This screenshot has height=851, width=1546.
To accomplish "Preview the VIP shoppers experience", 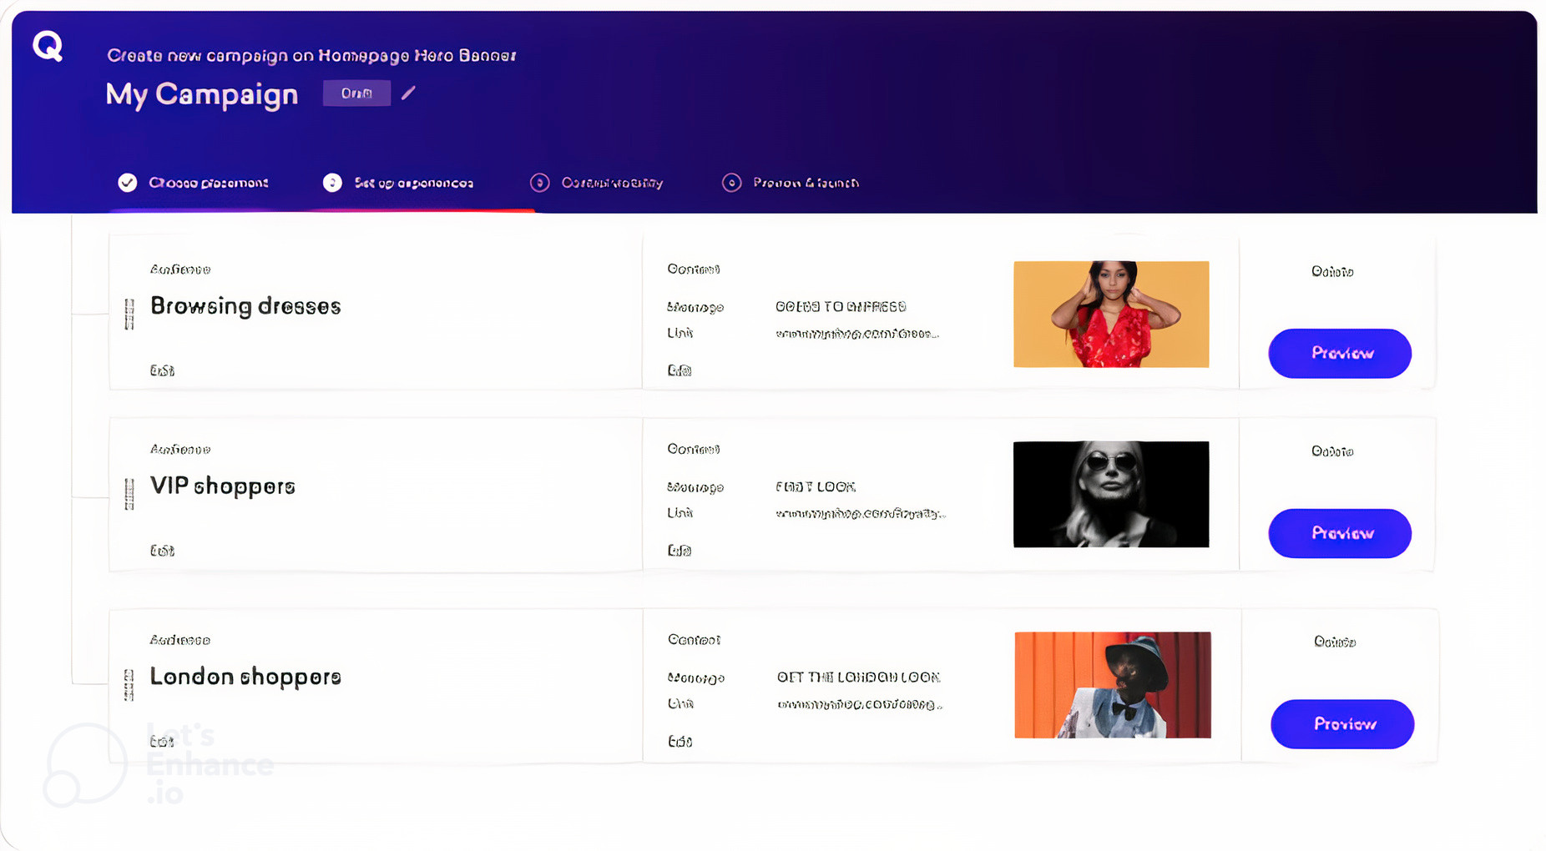I will [1340, 533].
